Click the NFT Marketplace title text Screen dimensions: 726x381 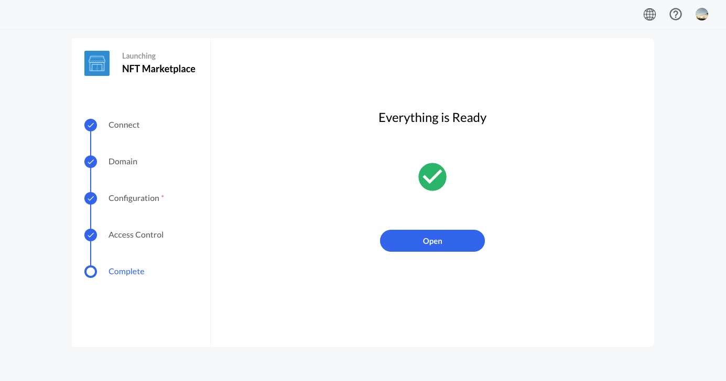[x=158, y=69]
